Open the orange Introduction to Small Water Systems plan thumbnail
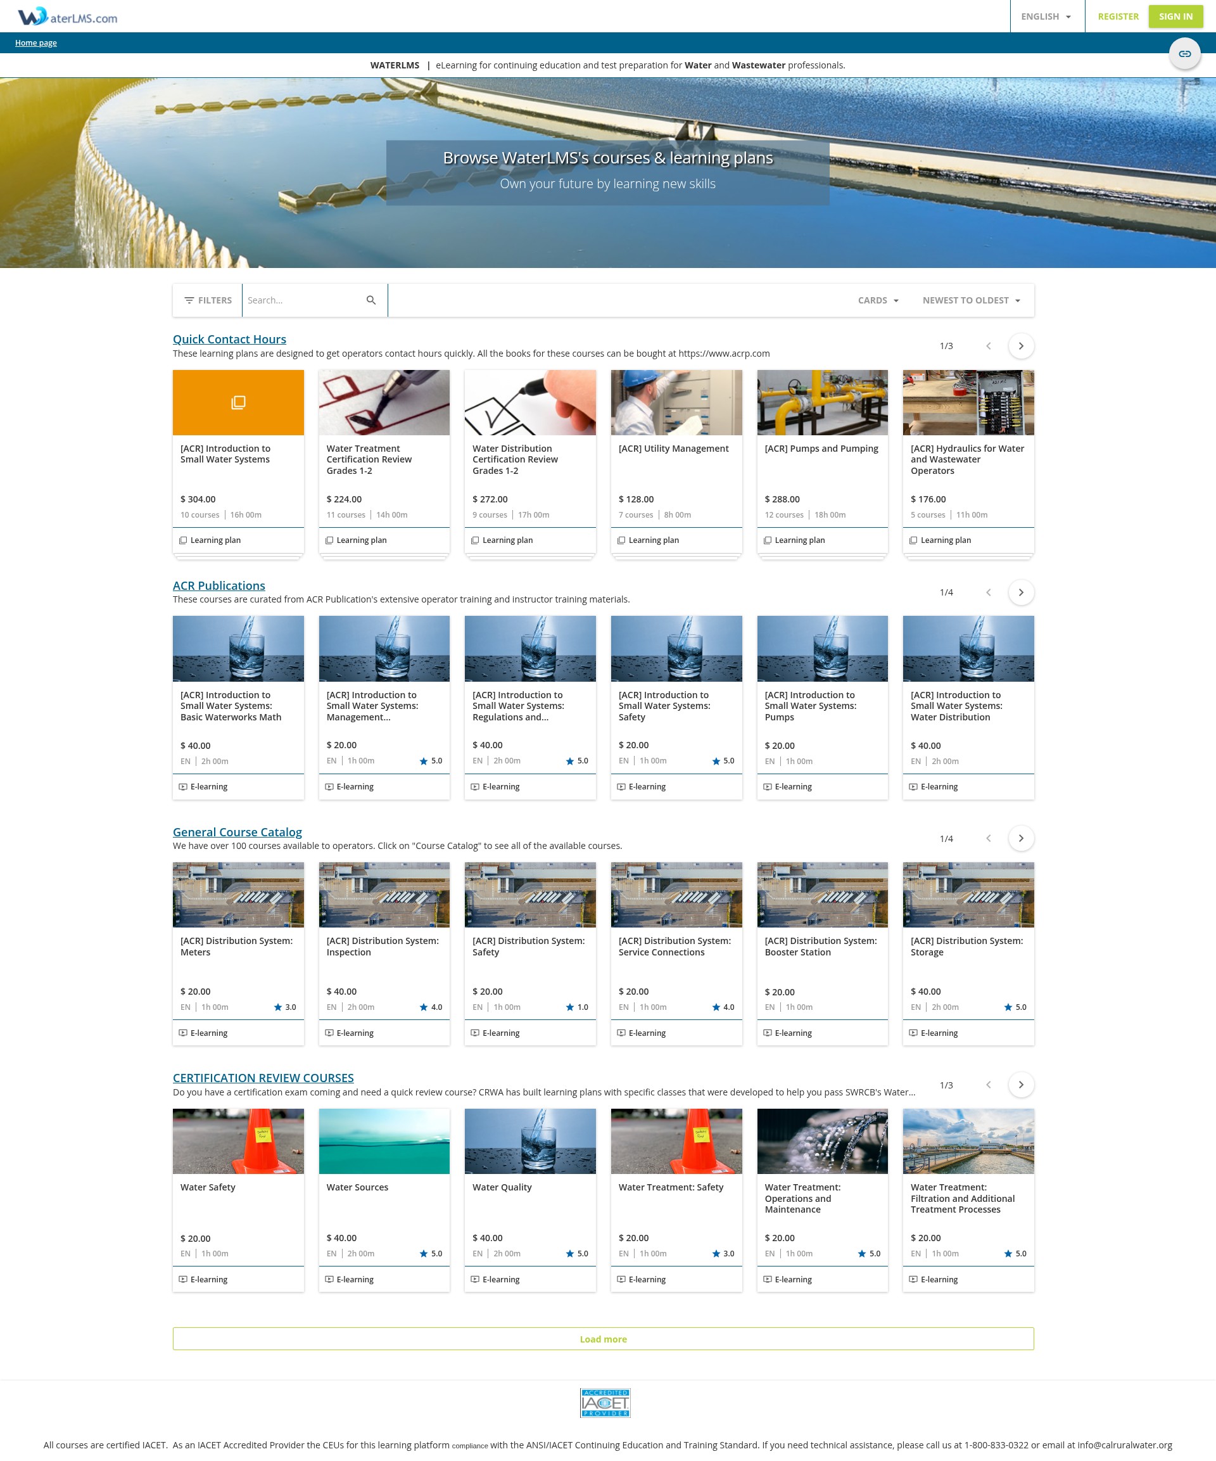 238,402
